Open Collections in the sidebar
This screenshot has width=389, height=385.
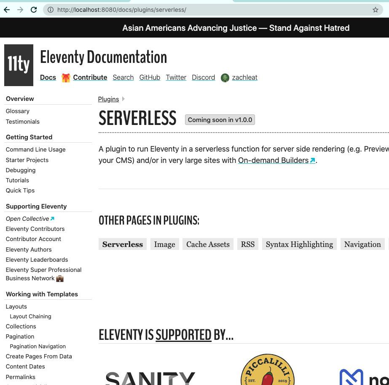(21, 326)
